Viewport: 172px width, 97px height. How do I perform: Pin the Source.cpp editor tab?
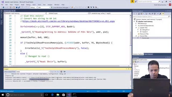pyautogui.click(x=12, y=11)
